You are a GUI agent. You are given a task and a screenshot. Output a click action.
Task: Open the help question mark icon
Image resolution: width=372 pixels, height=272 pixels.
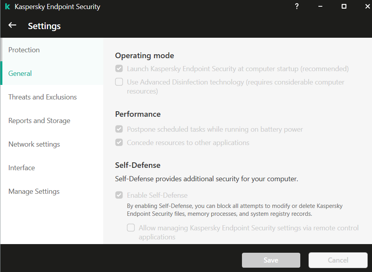pyautogui.click(x=297, y=6)
